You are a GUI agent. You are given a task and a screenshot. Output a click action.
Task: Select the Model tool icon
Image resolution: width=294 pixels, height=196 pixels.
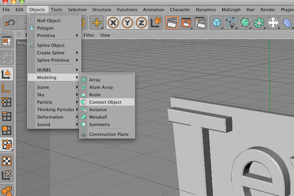tap(6, 74)
